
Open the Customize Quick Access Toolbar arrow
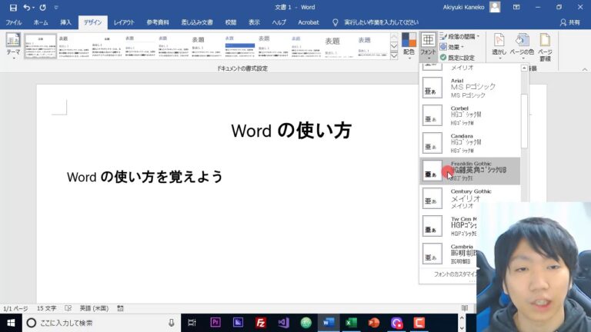click(56, 7)
